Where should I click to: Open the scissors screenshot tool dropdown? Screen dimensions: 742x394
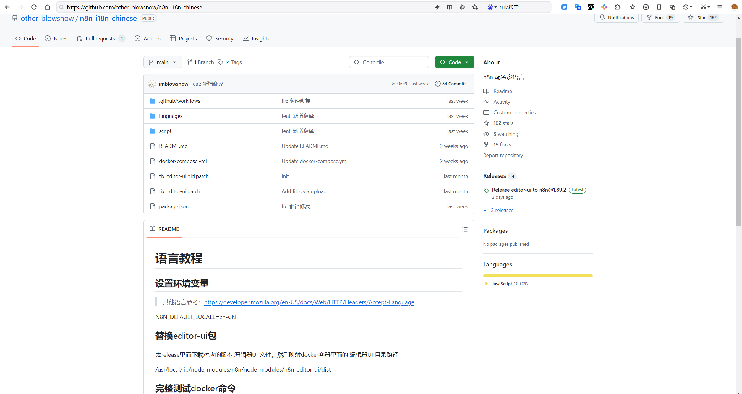click(x=705, y=7)
